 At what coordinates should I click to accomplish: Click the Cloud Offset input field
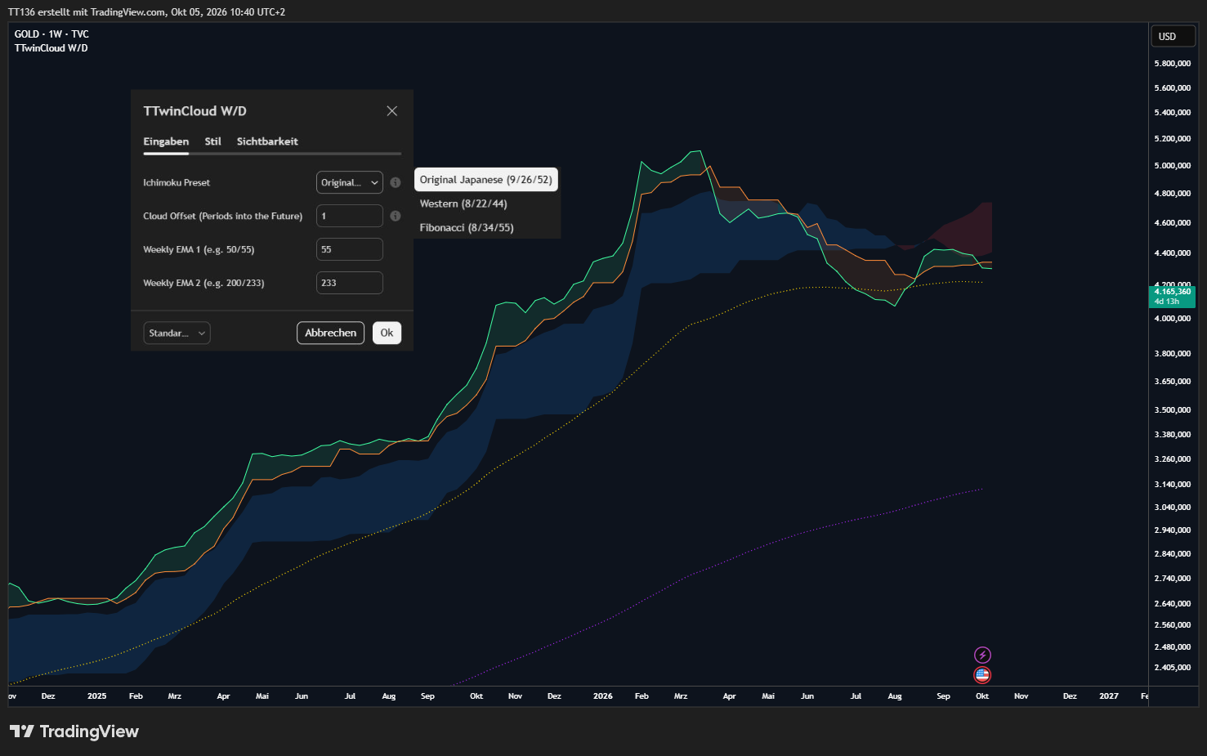tap(350, 216)
